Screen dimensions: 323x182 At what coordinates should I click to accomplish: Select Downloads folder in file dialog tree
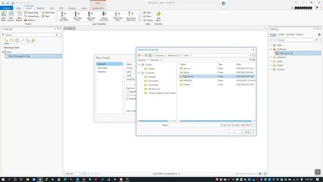tap(153, 85)
